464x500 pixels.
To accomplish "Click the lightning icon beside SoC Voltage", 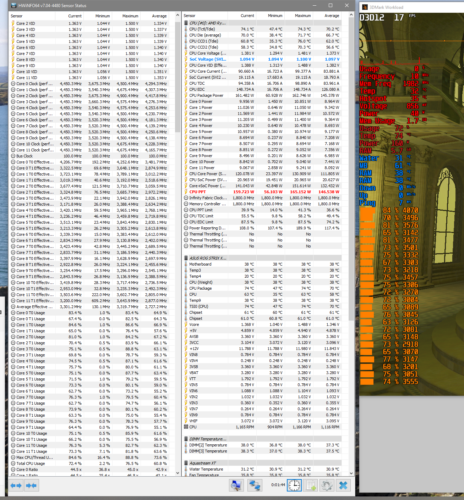I will pos(186,59).
